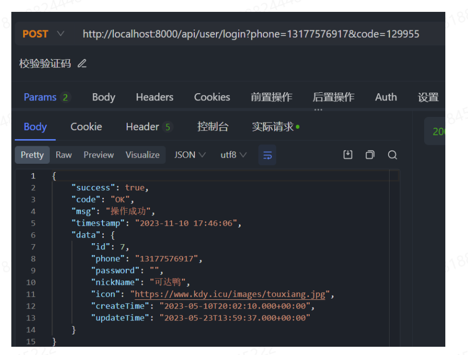
Task: Copy the response body content
Action: coord(370,155)
